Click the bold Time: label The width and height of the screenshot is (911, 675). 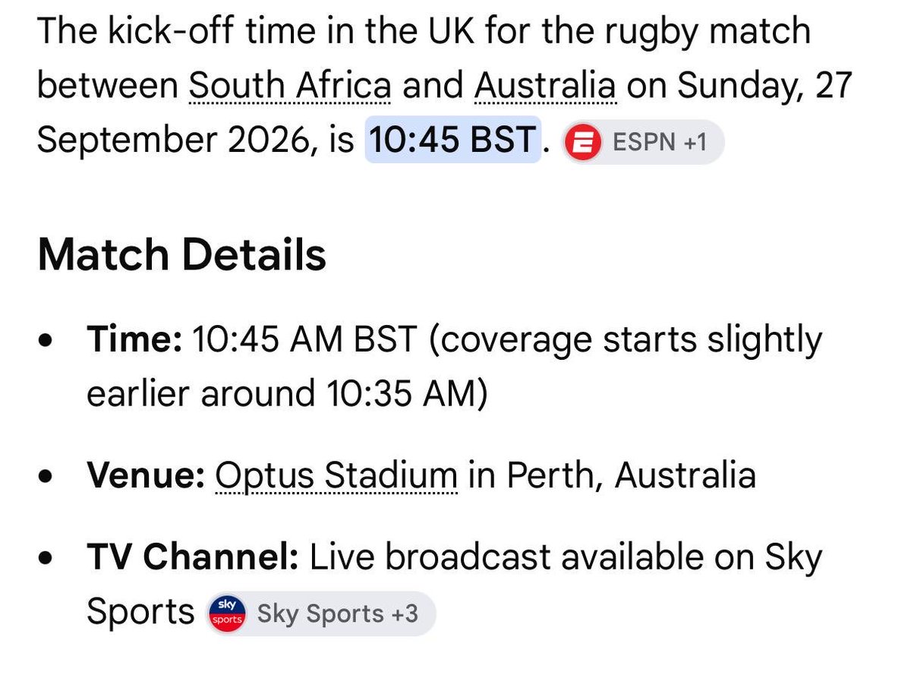tap(134, 339)
